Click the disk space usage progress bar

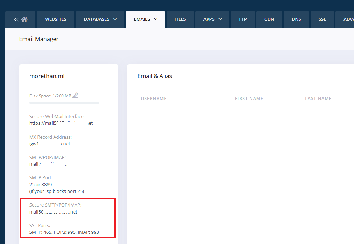point(64,103)
